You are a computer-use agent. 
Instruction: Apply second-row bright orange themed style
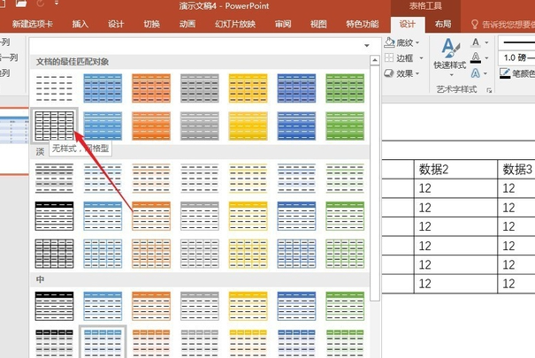tap(151, 126)
